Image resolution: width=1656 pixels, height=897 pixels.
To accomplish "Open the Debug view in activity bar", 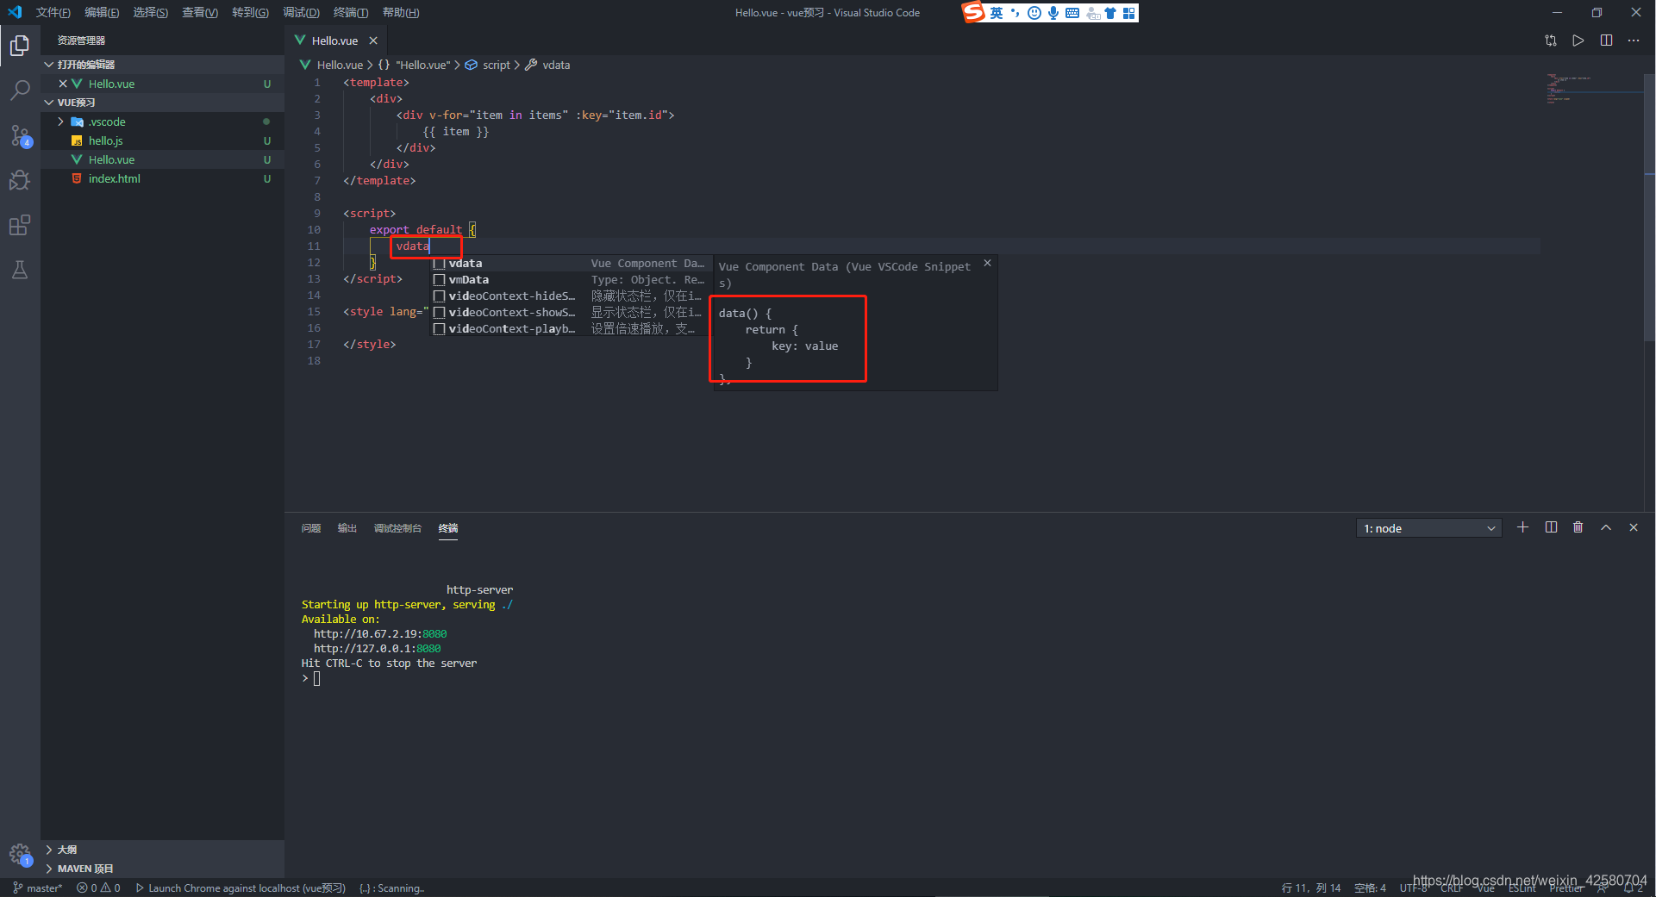I will [20, 180].
